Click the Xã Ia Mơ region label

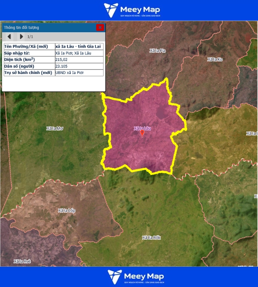55,128
